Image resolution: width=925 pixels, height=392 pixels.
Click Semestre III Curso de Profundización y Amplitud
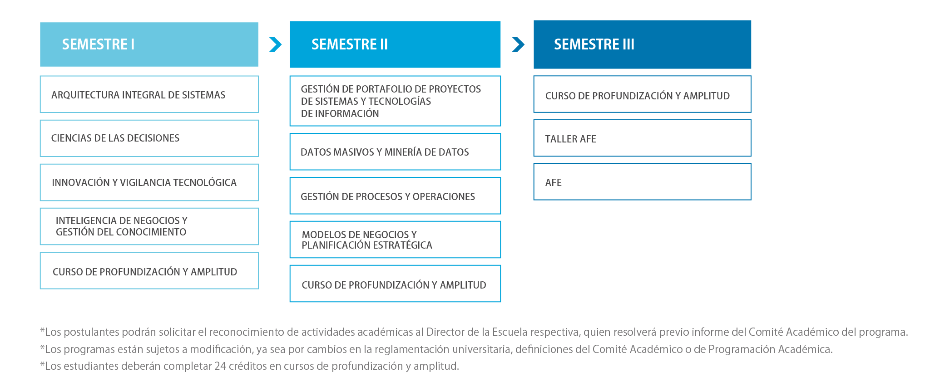tap(642, 94)
